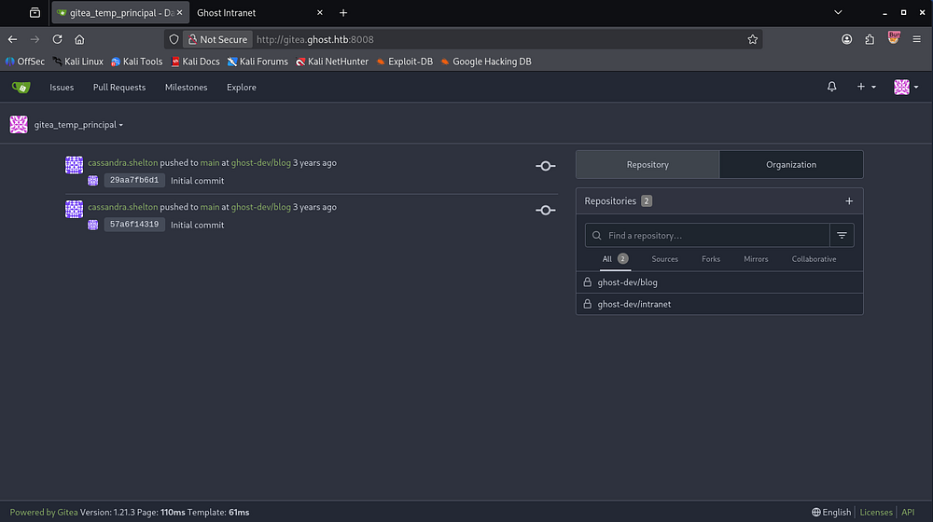Filter repositories by Sources
The width and height of the screenshot is (933, 522).
click(x=664, y=259)
